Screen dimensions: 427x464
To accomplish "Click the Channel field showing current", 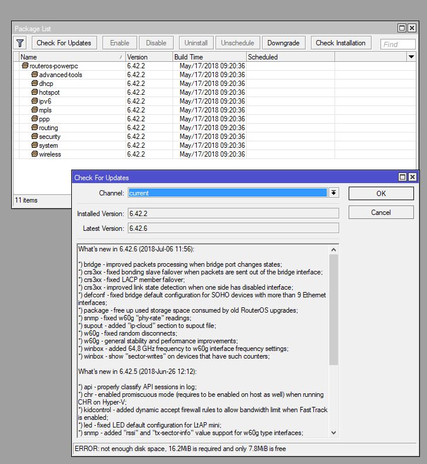I will pyautogui.click(x=227, y=193).
